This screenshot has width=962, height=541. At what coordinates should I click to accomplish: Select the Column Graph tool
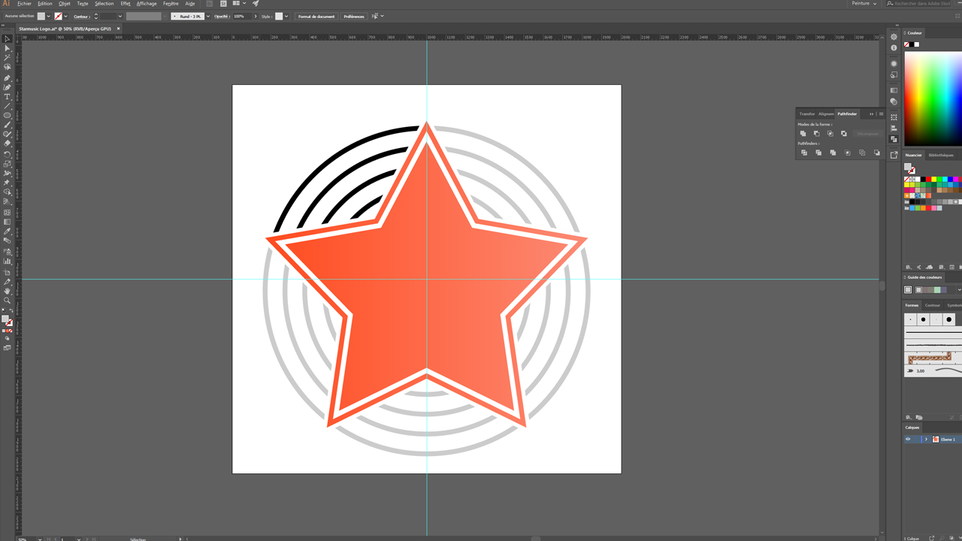(x=8, y=261)
